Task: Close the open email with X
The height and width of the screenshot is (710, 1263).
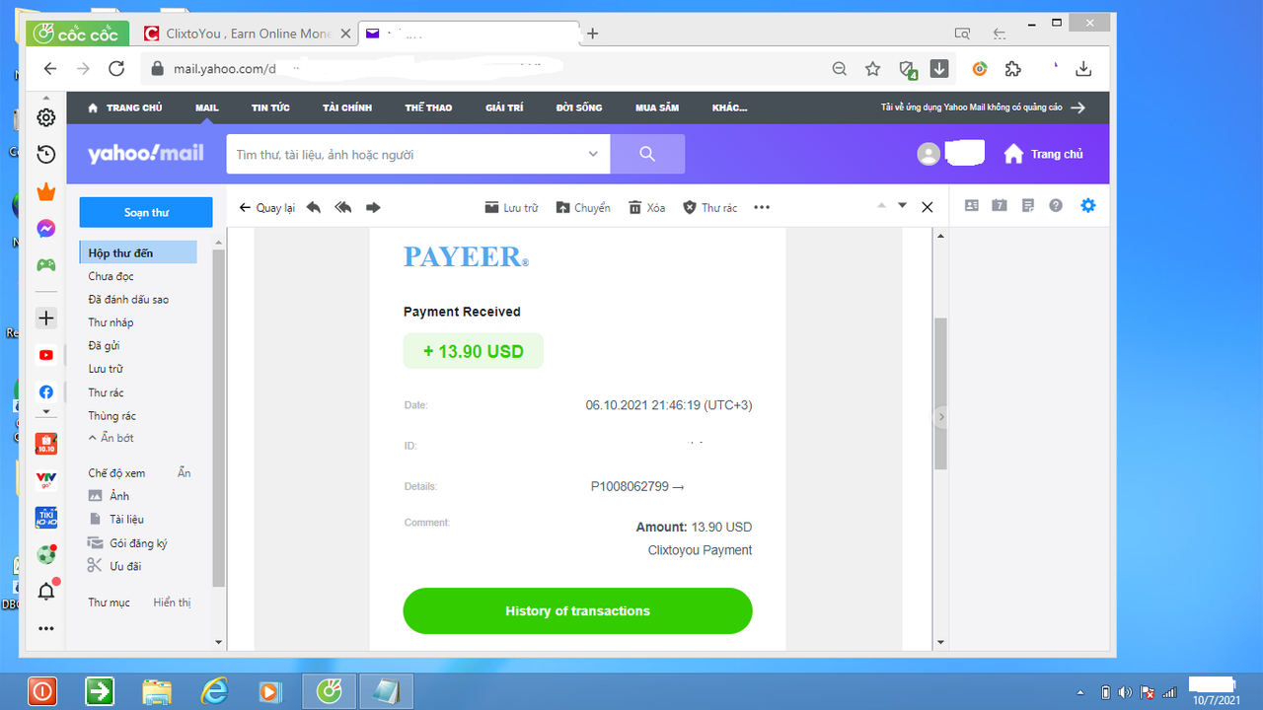Action: (927, 207)
